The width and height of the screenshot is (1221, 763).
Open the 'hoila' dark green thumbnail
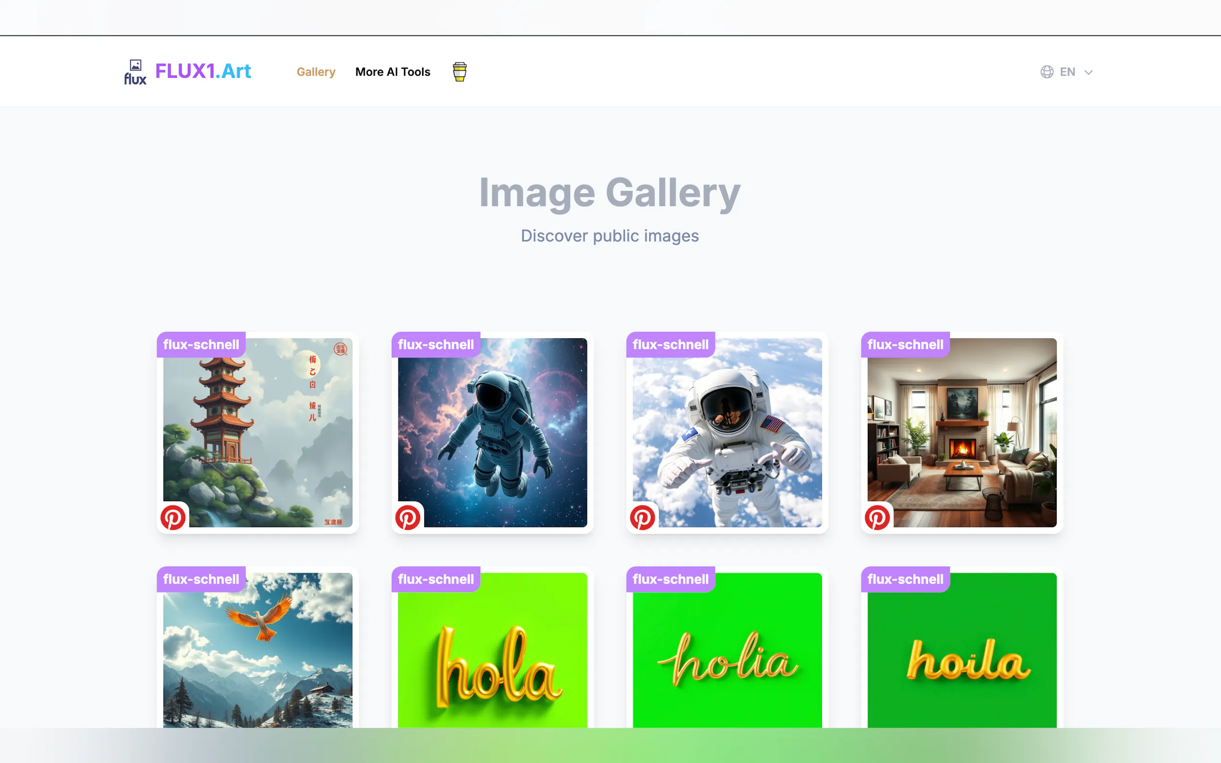pos(961,656)
